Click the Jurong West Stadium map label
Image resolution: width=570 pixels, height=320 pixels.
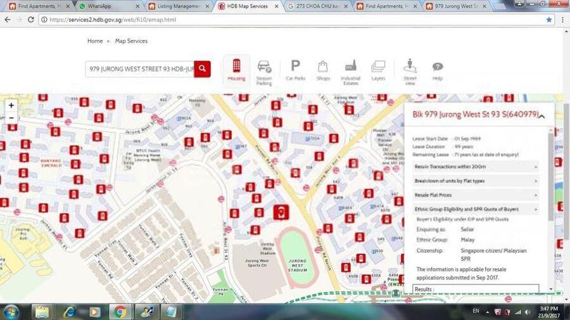click(298, 266)
